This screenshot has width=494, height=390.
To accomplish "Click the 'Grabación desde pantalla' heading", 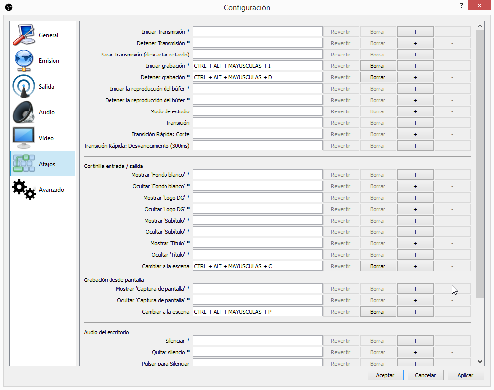I will point(114,280).
